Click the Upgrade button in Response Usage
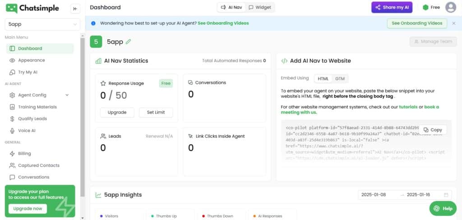Screen dimensions: 462x220 [x=117, y=112]
